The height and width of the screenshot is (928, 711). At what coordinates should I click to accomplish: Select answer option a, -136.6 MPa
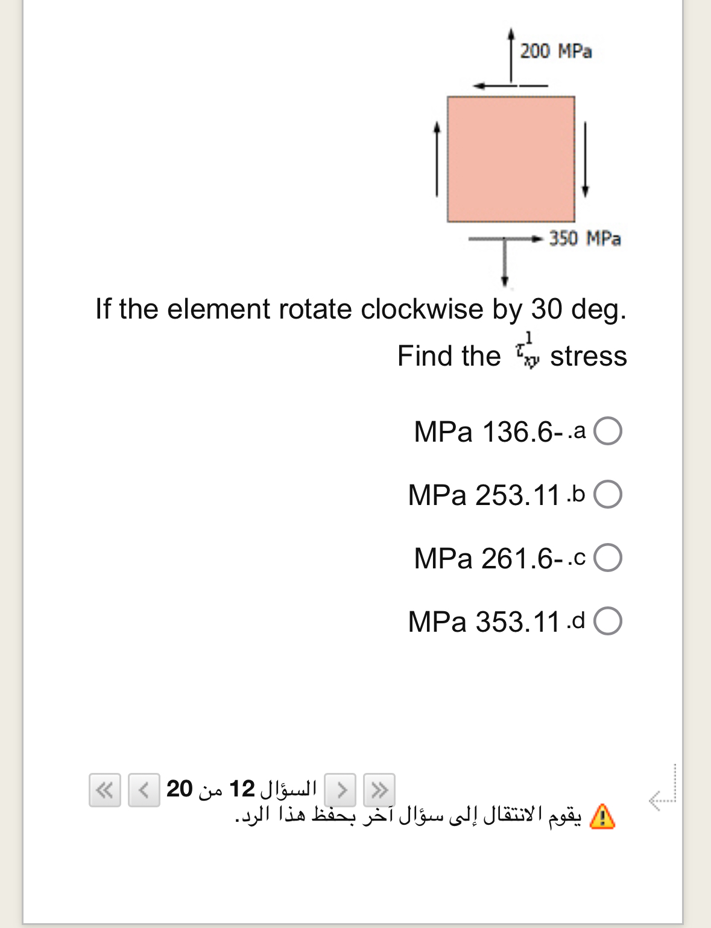pyautogui.click(x=609, y=431)
